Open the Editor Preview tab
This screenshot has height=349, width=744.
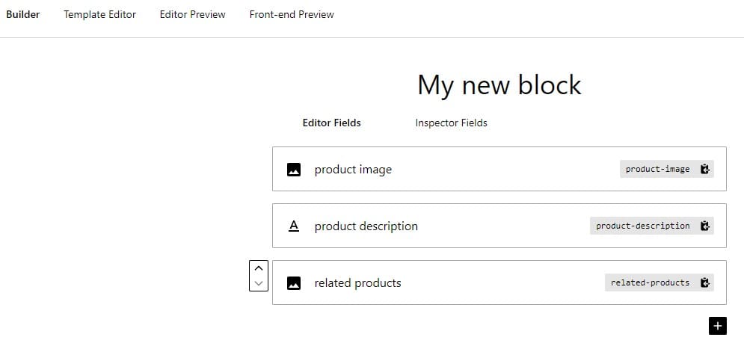click(193, 15)
